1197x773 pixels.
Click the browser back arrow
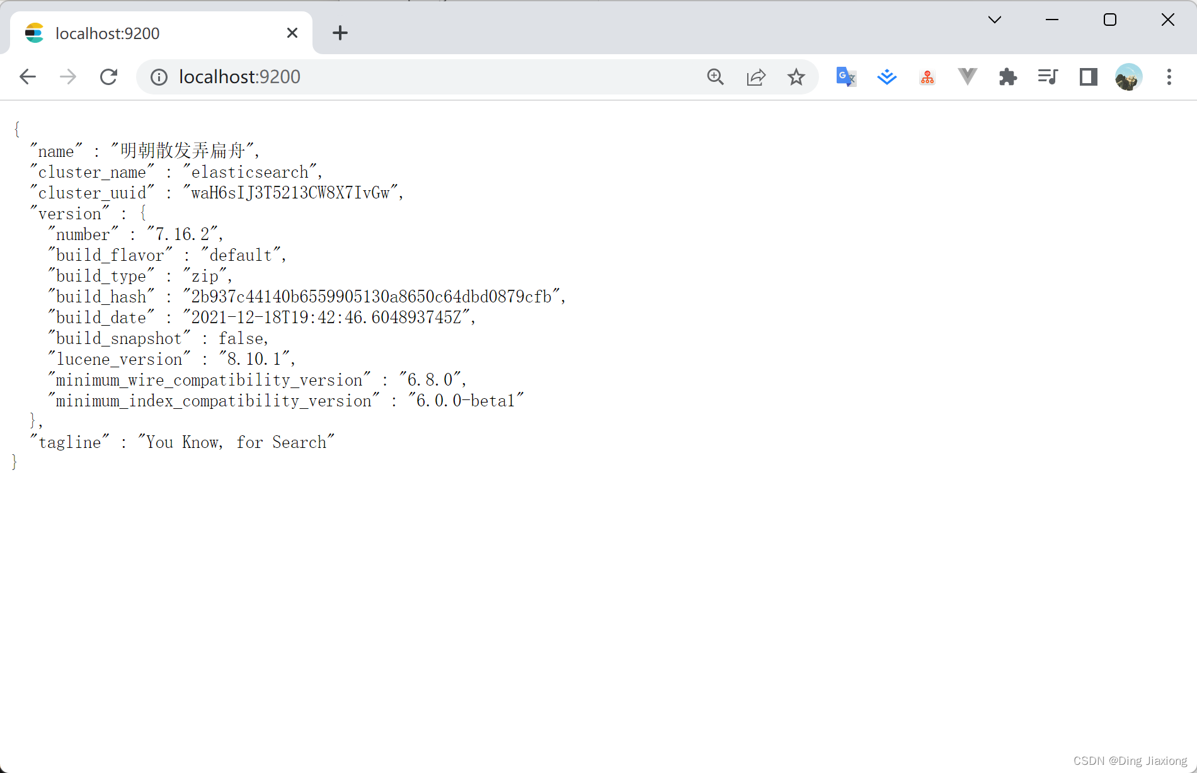click(x=28, y=77)
